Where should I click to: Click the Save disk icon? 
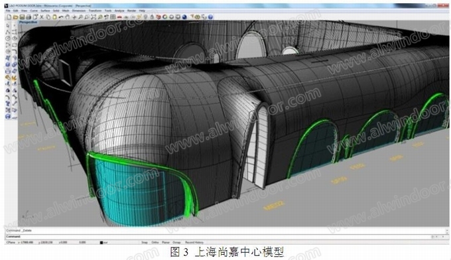pyautogui.click(x=22, y=17)
